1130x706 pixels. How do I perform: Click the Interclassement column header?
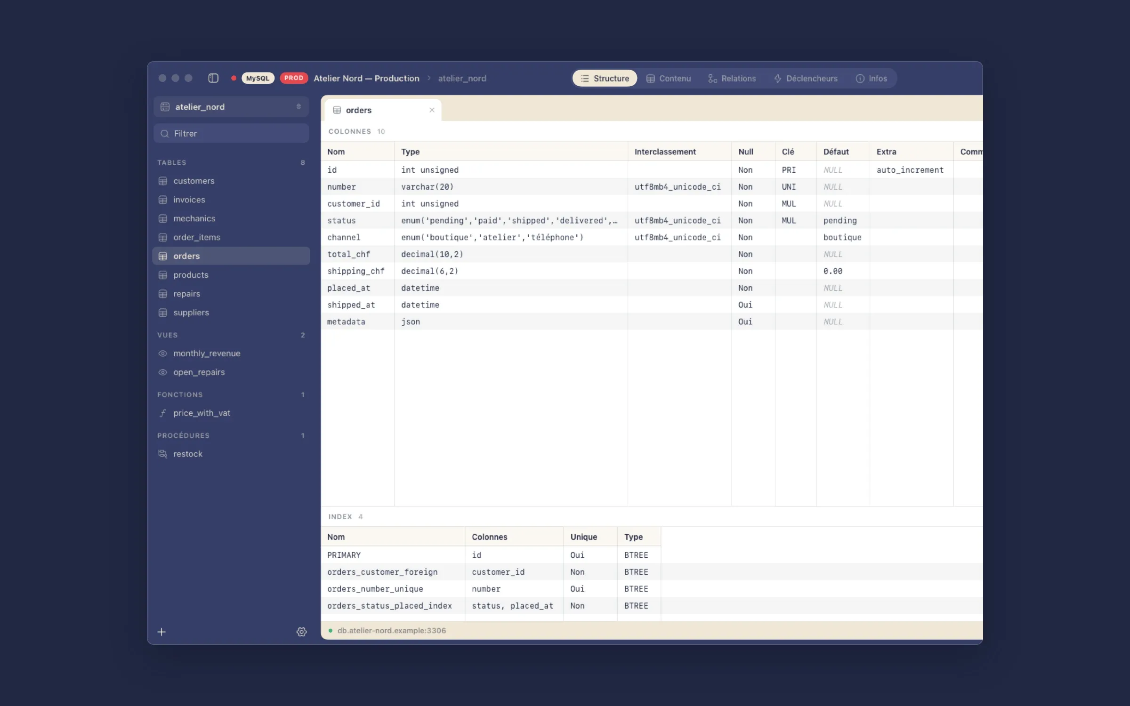[679, 152]
